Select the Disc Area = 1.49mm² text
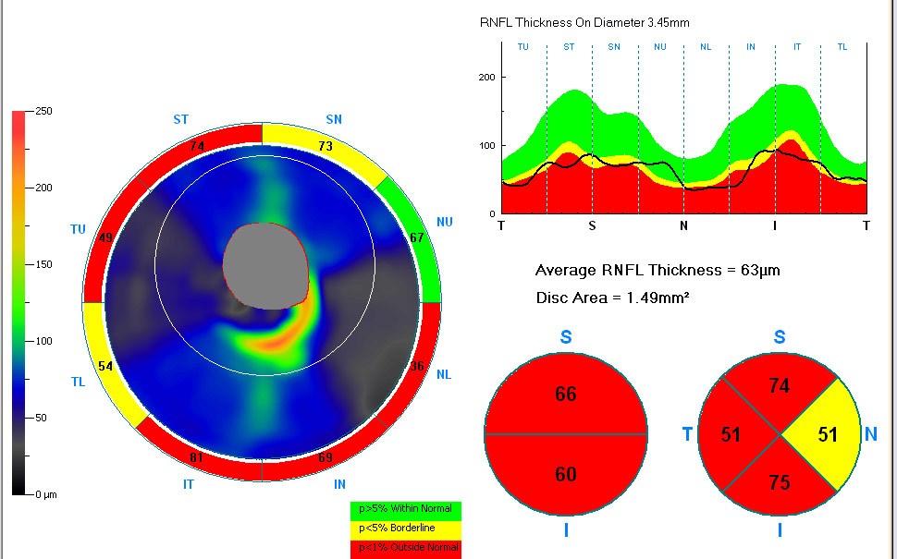The width and height of the screenshot is (897, 559). 612,298
